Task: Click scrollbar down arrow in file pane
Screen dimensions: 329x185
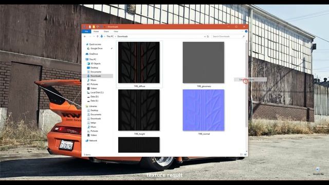Action: point(247,151)
